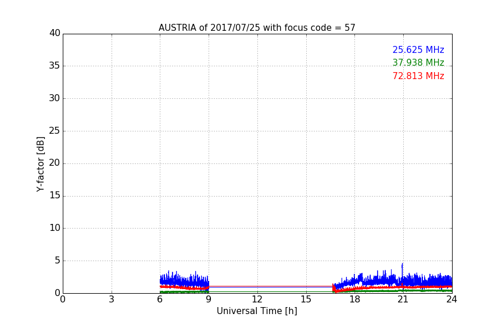This screenshot has height=335, width=502.
Task: Click the y-axis tick label '15'
Action: 55,195
